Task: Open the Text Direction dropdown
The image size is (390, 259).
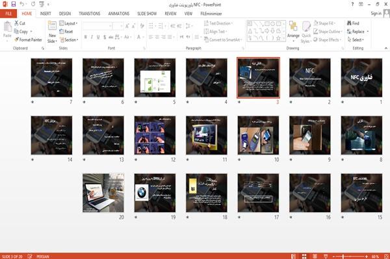Action: coord(218,23)
